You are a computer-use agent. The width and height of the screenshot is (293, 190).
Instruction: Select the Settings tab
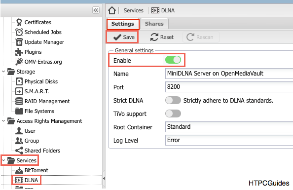[x=123, y=24]
